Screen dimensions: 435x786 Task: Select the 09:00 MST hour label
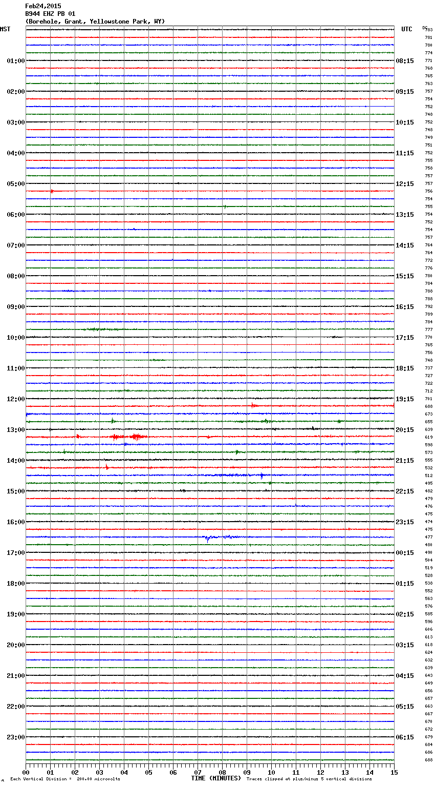click(16, 307)
